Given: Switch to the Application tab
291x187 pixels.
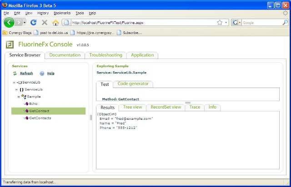Looking at the screenshot, I should coord(142,55).
